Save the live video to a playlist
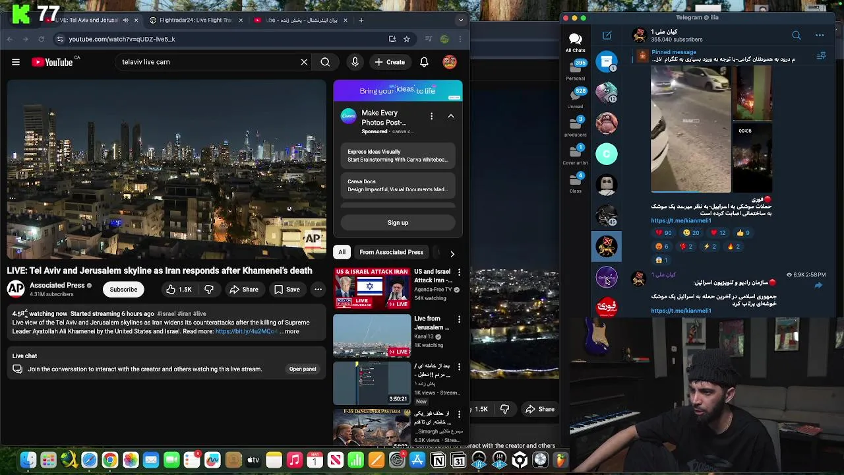Viewport: 844px width, 475px height. [x=287, y=290]
